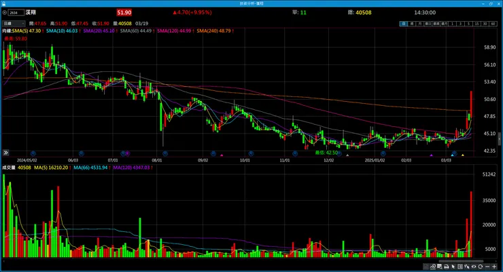Click the SMA(240) 48.79 label
503x272 pixels.
(215, 31)
